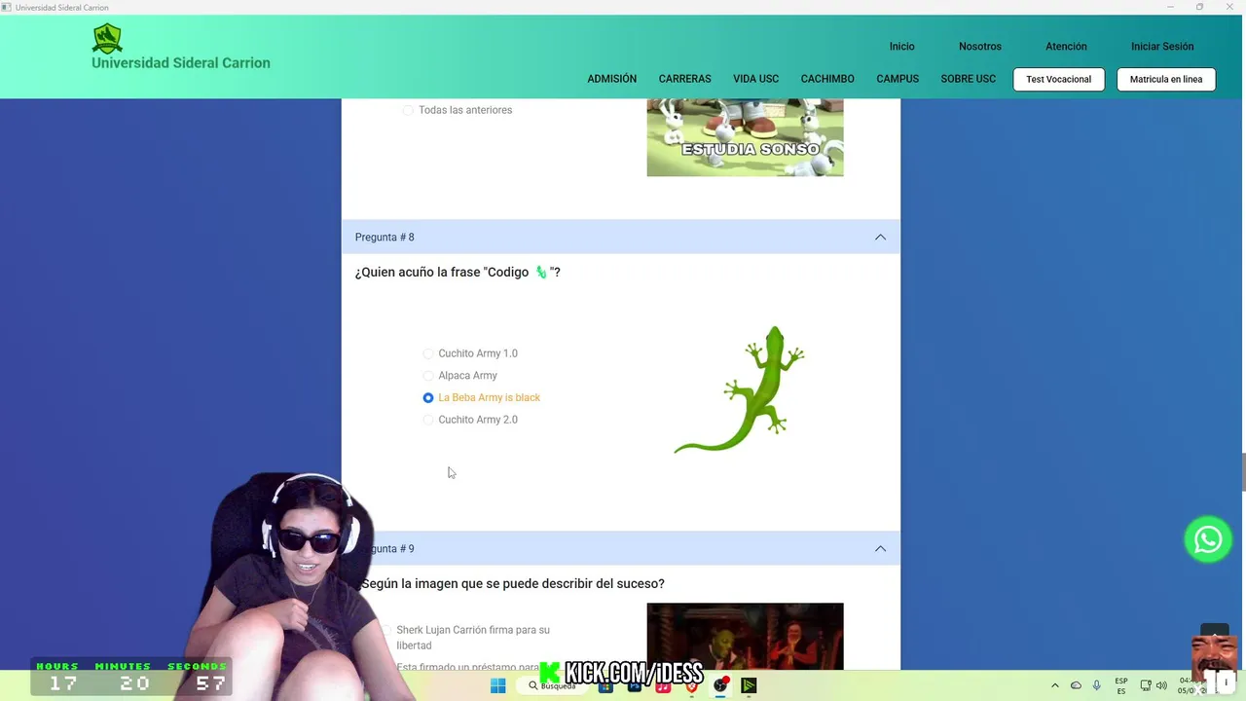The height and width of the screenshot is (701, 1246).
Task: Open the green Sublime-style taskbar icon
Action: point(749,685)
